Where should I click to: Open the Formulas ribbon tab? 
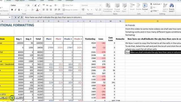click(x=32, y=1)
